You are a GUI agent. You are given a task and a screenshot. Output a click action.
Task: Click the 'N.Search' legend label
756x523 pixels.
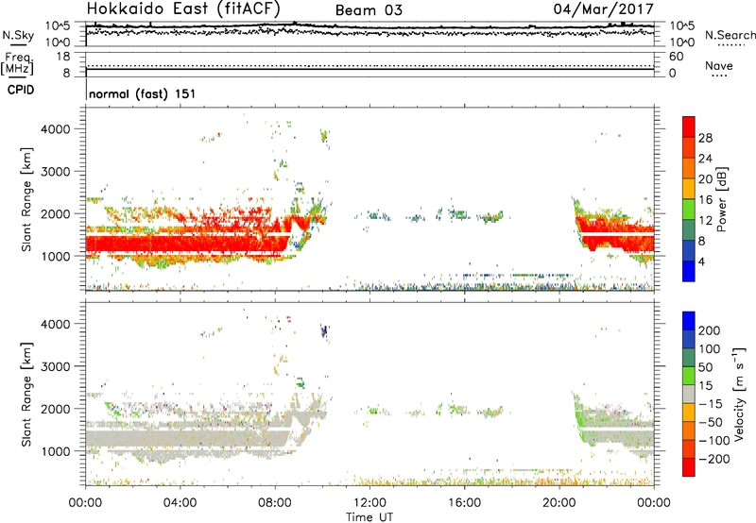point(730,35)
